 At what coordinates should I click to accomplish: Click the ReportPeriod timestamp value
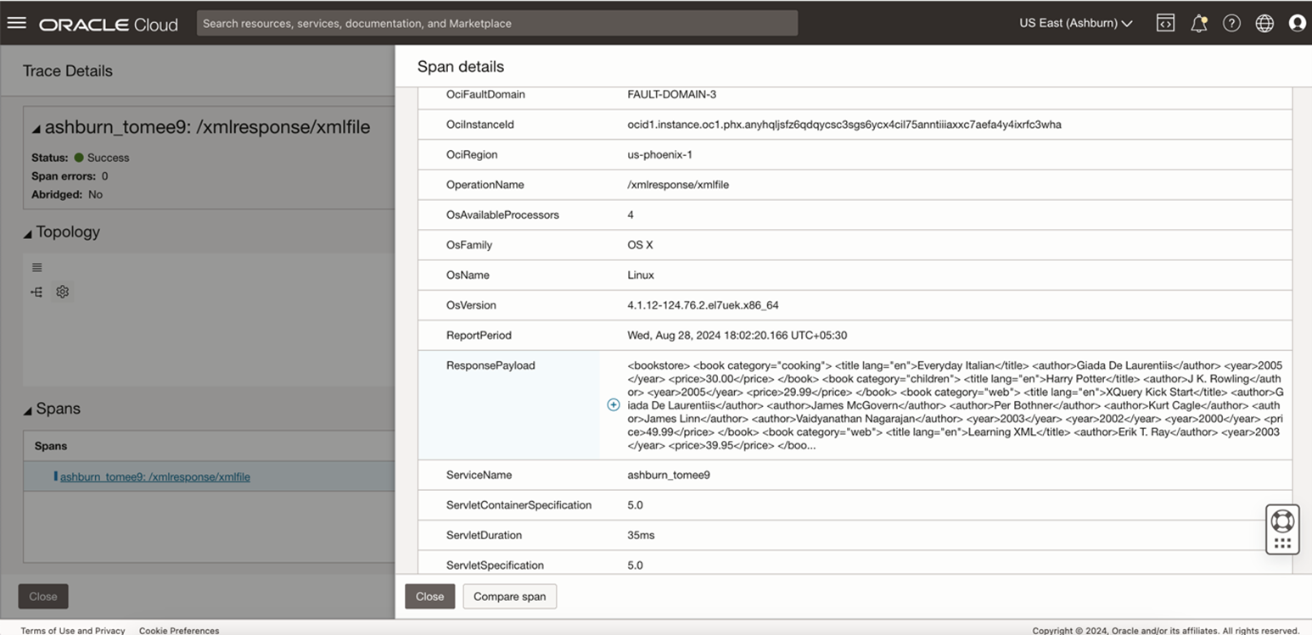pyautogui.click(x=737, y=335)
